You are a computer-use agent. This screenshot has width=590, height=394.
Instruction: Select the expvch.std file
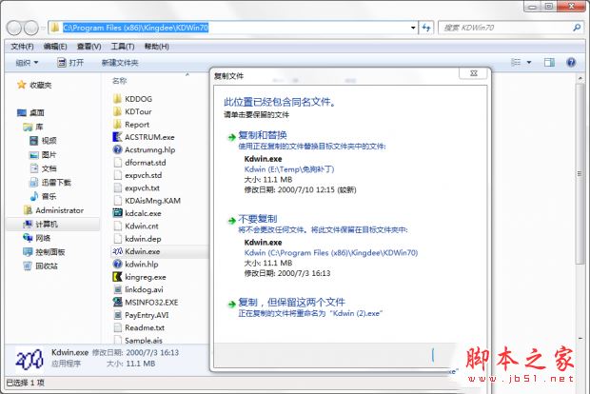click(x=138, y=175)
